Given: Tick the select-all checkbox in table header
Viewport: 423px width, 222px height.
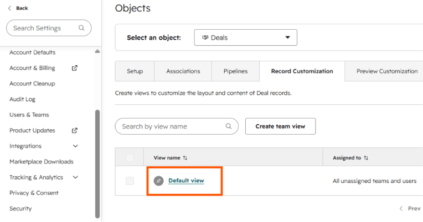Looking at the screenshot, I should click(130, 158).
